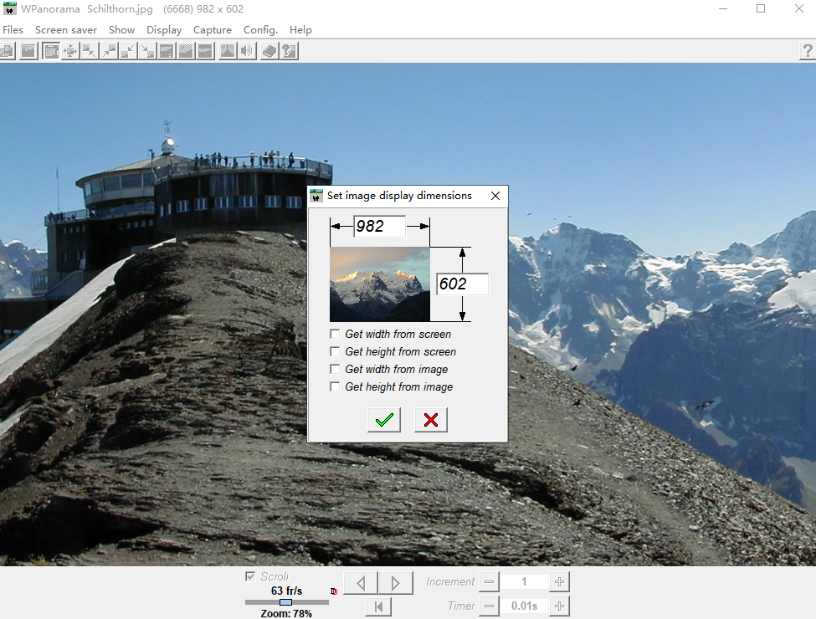Check Get height from screen option
This screenshot has width=816, height=619.
pyautogui.click(x=336, y=352)
